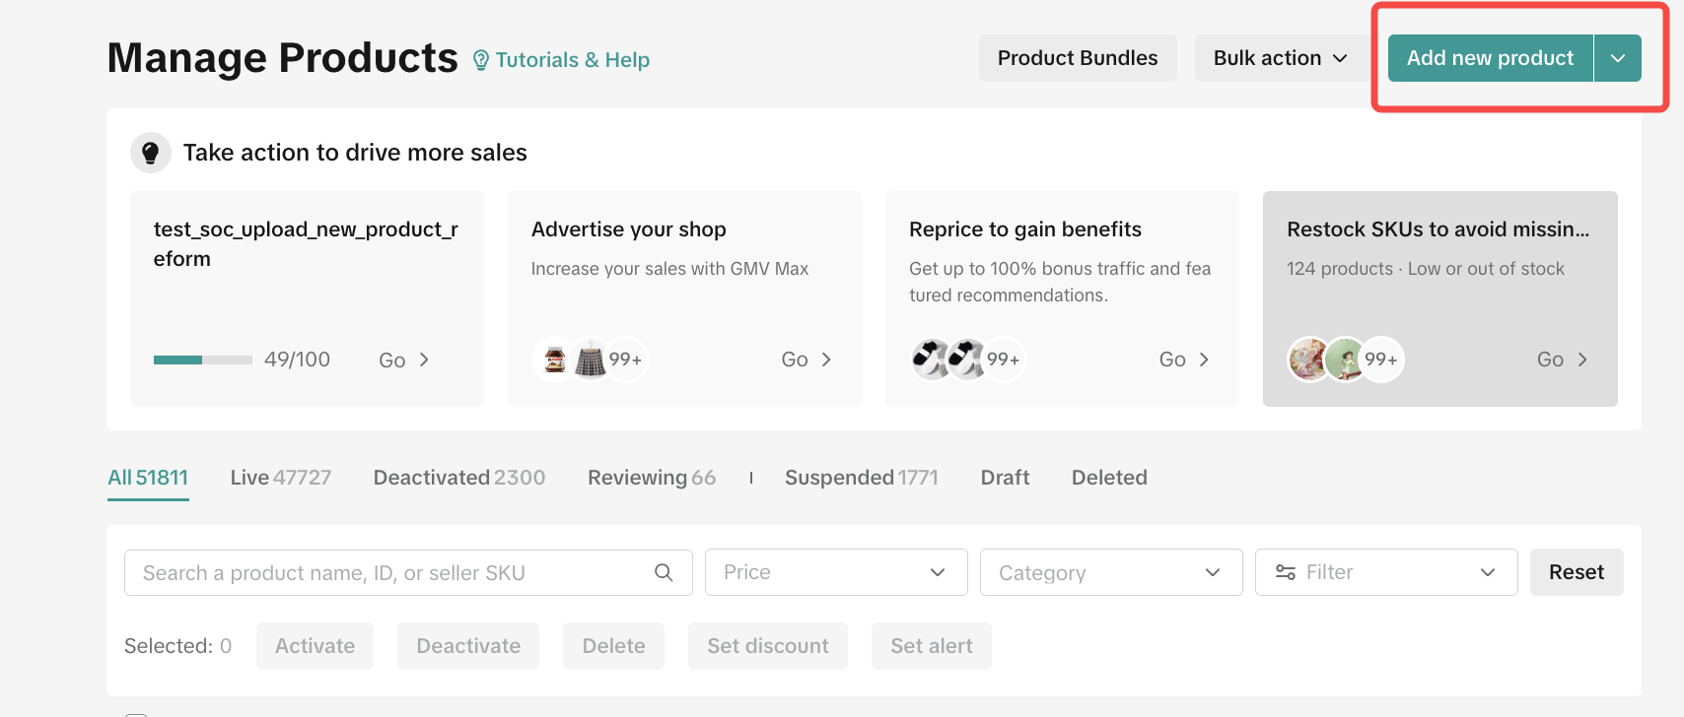This screenshot has height=717, width=1684.
Task: Expand the Category dropdown
Action: 1111,572
